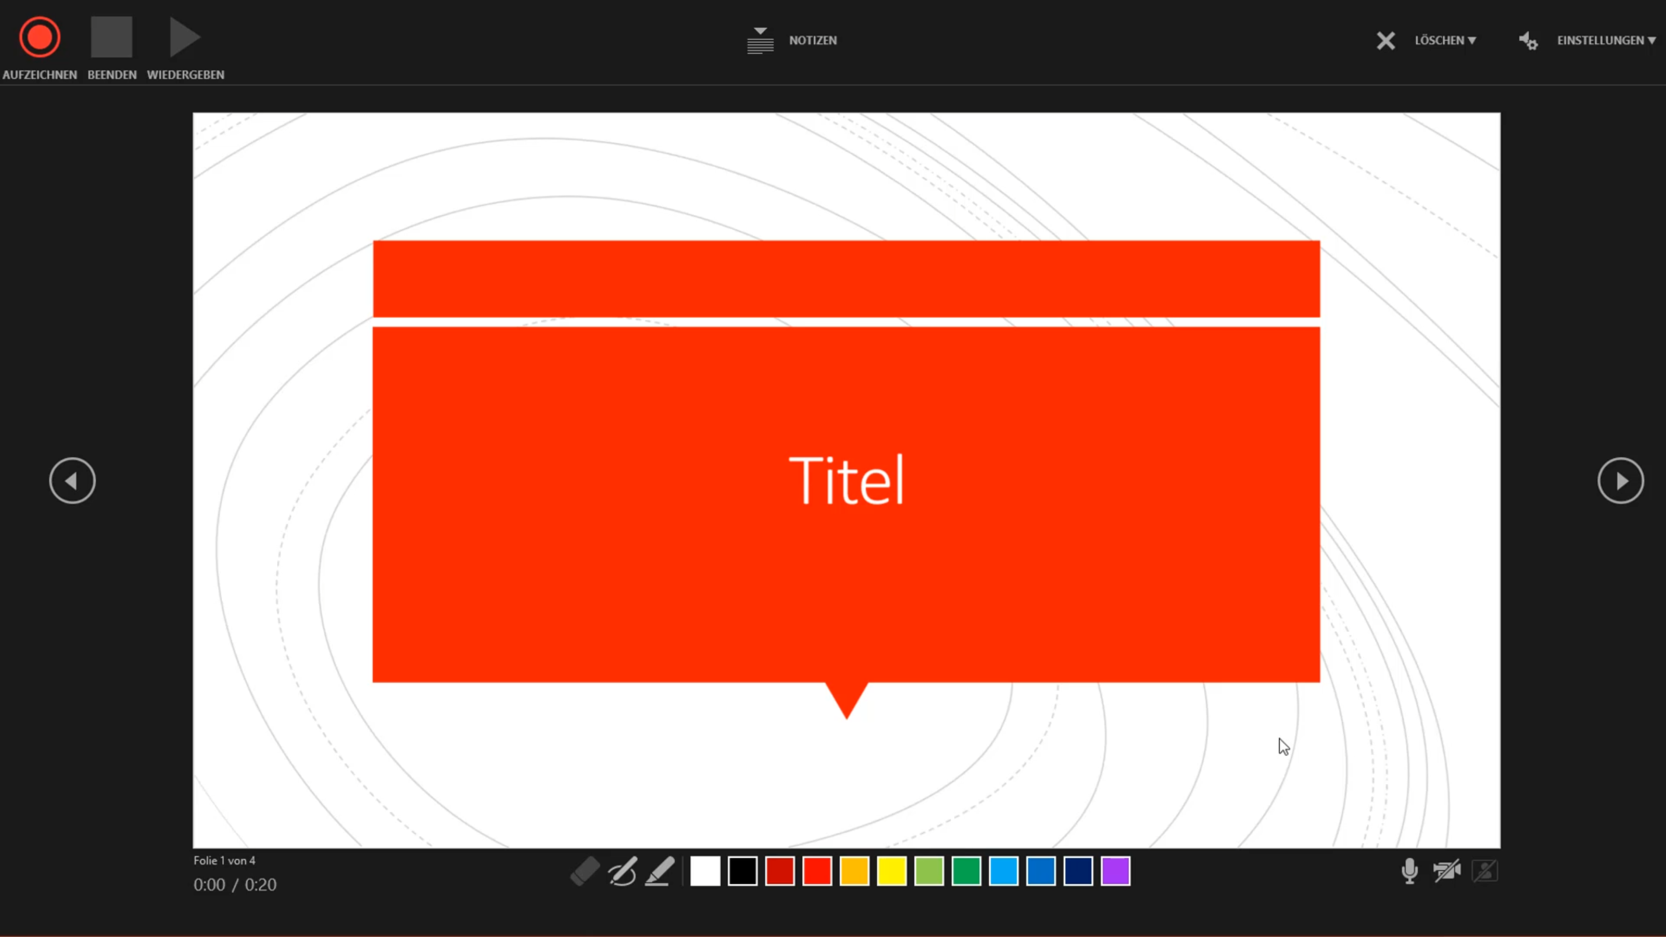Toggle the camera on
Image resolution: width=1666 pixels, height=937 pixels.
coord(1447,871)
